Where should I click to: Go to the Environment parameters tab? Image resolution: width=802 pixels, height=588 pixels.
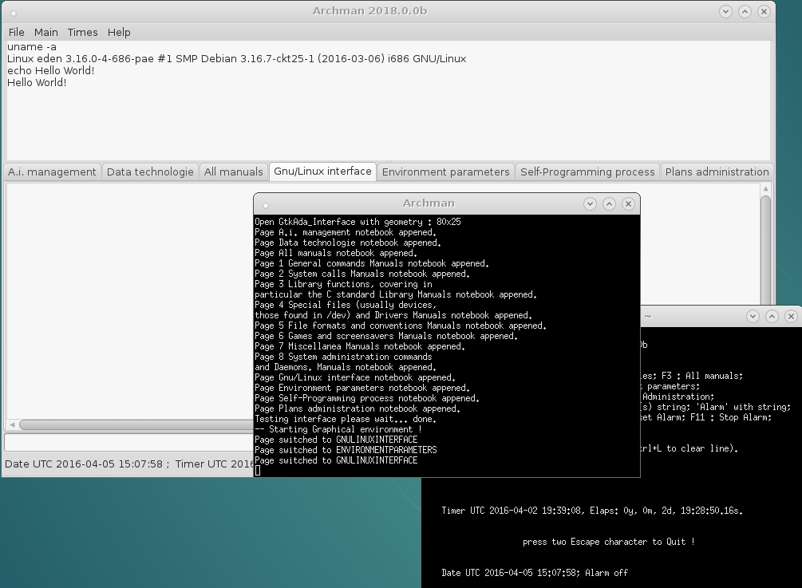(x=445, y=172)
